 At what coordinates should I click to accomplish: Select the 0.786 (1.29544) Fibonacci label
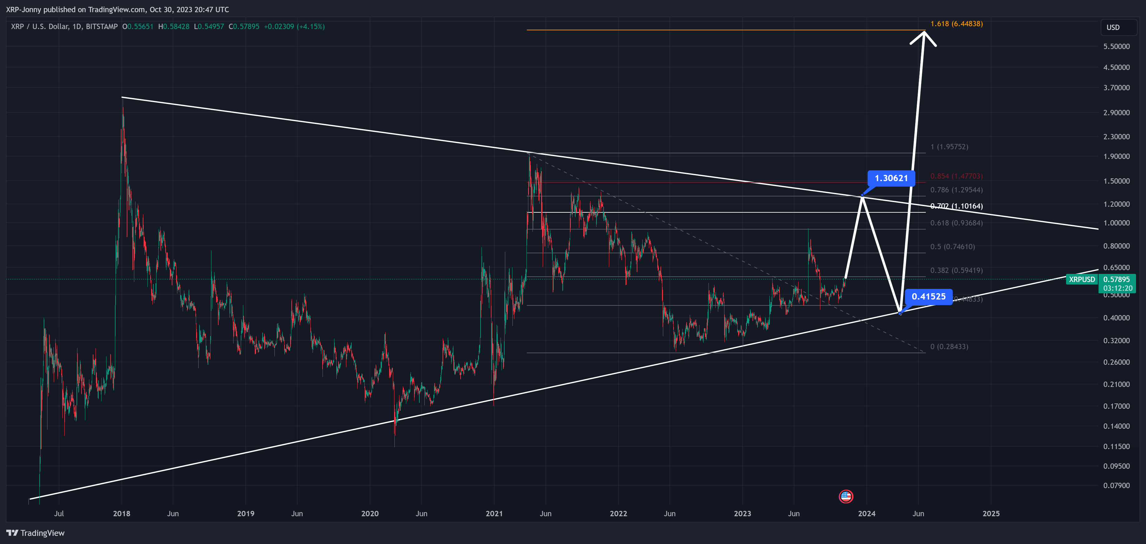tap(956, 190)
